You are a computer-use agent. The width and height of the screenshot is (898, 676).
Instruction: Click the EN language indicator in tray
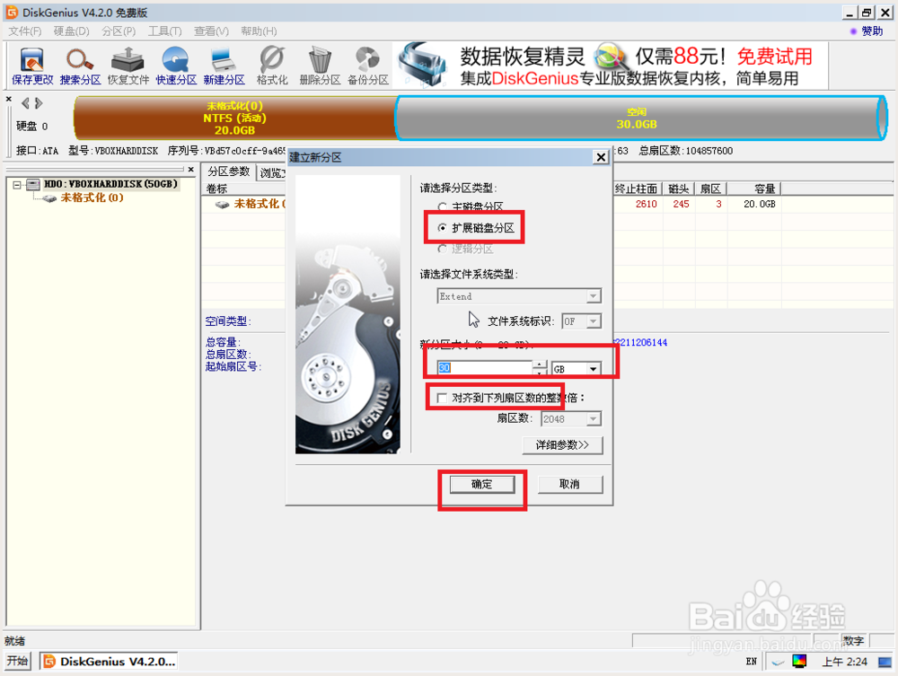click(752, 662)
